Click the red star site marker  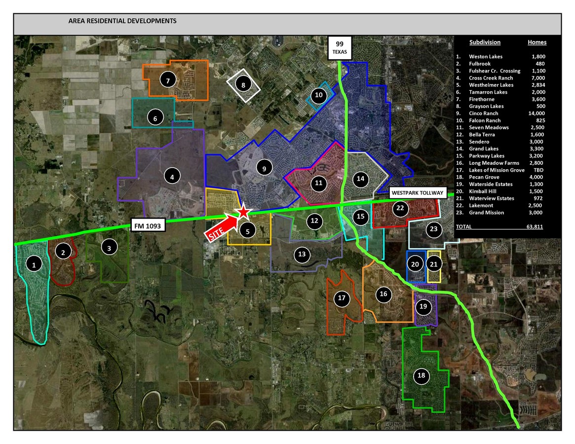coord(243,212)
